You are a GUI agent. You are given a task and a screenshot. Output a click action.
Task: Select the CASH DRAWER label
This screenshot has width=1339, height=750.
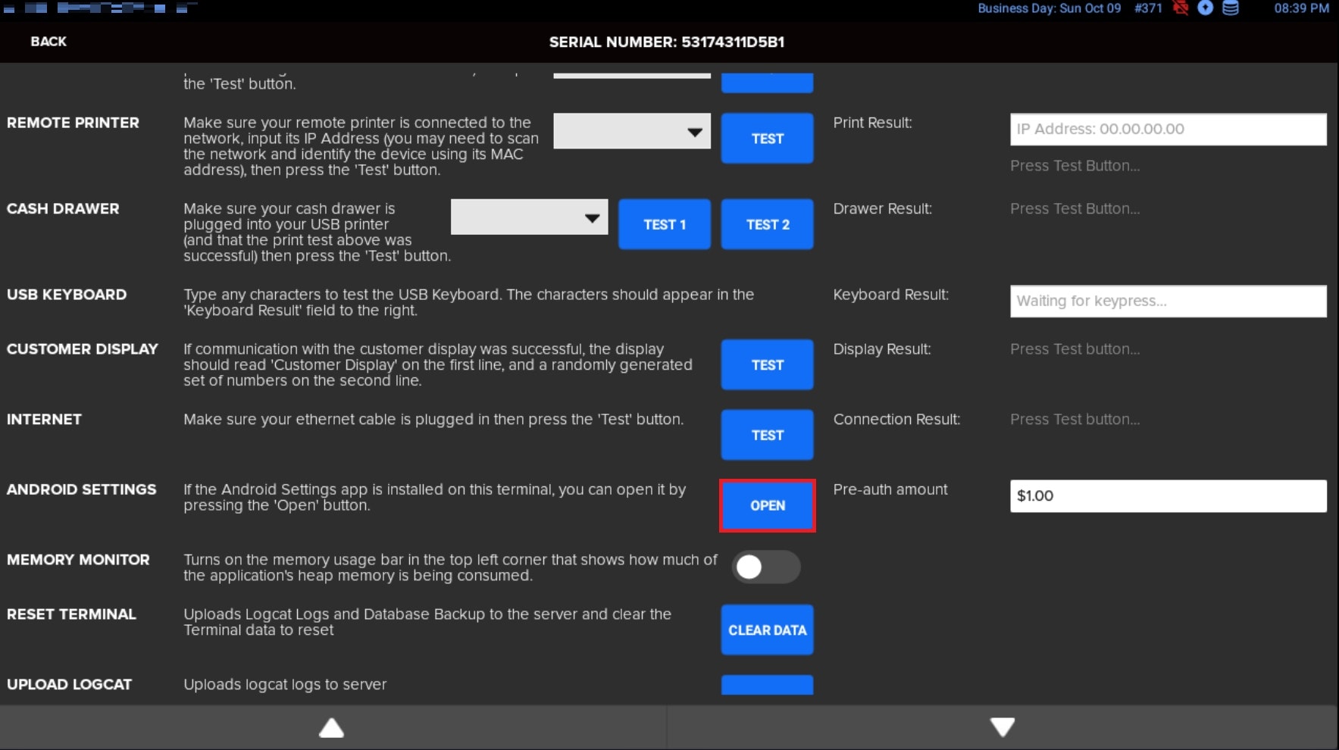(x=63, y=208)
